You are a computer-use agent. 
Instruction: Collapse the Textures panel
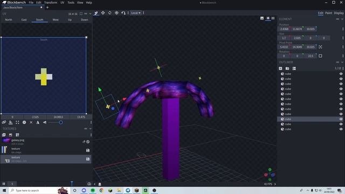[x=90, y=129]
